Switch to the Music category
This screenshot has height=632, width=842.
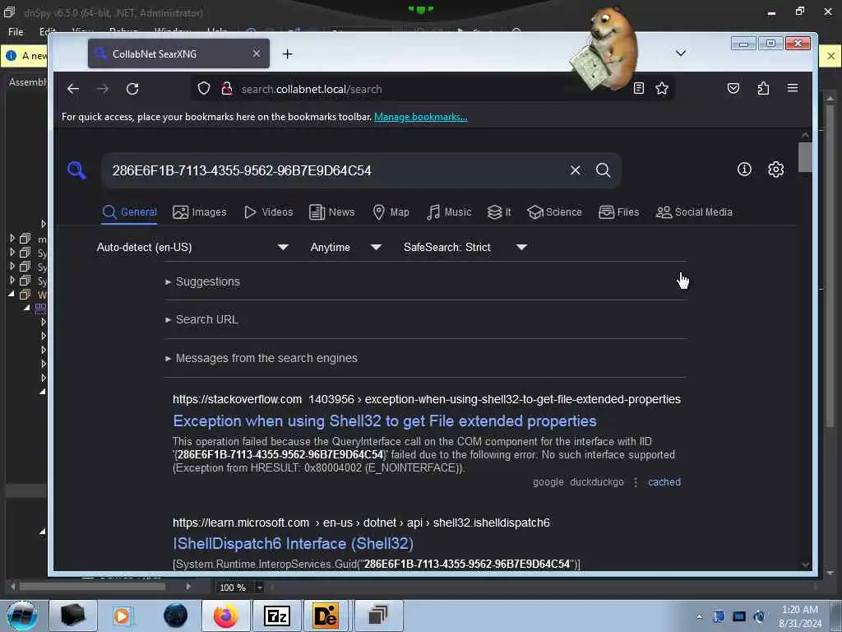pos(449,212)
